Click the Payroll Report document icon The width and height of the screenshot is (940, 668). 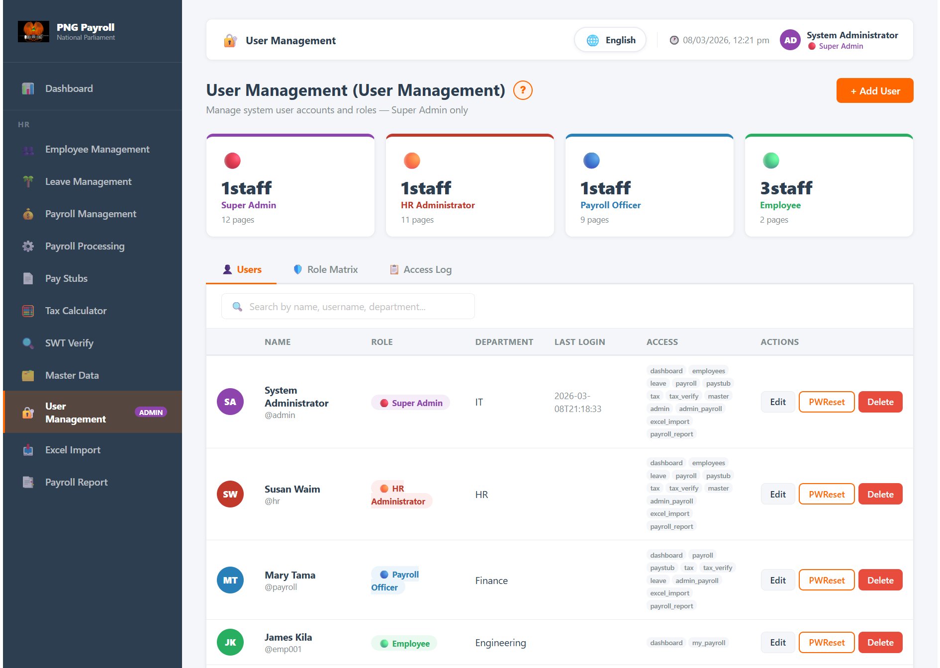click(x=28, y=483)
